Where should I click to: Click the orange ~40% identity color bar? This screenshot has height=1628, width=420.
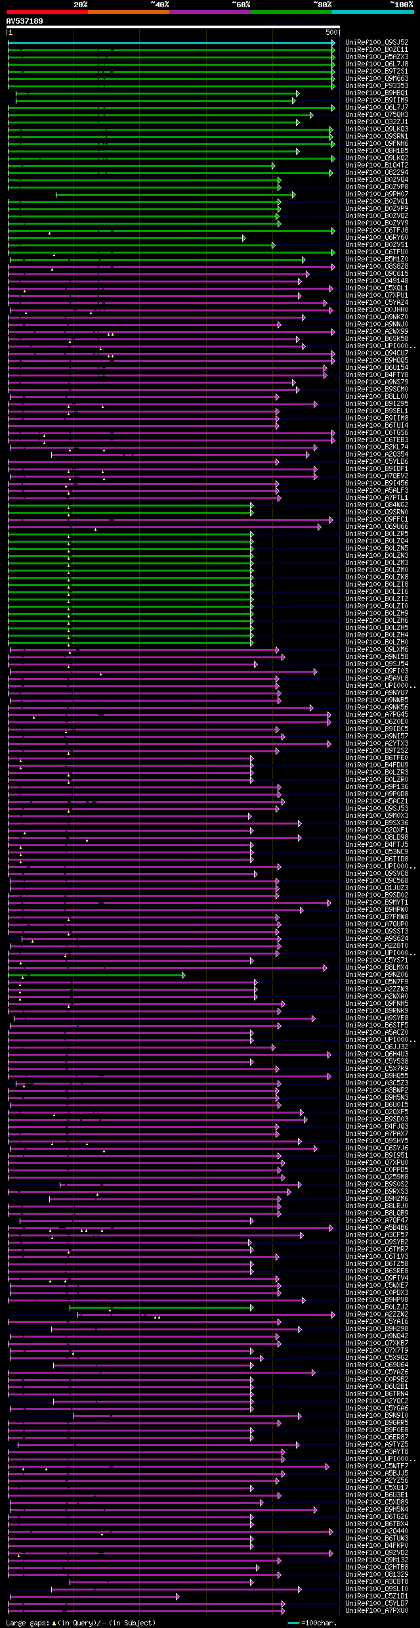point(129,12)
